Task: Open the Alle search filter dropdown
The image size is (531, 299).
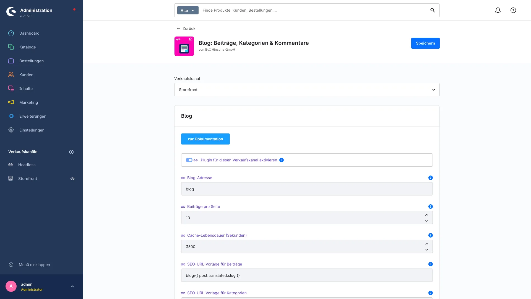Action: point(188,10)
